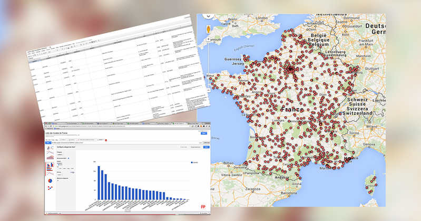Open the account email dropdown at top right

click(x=203, y=131)
